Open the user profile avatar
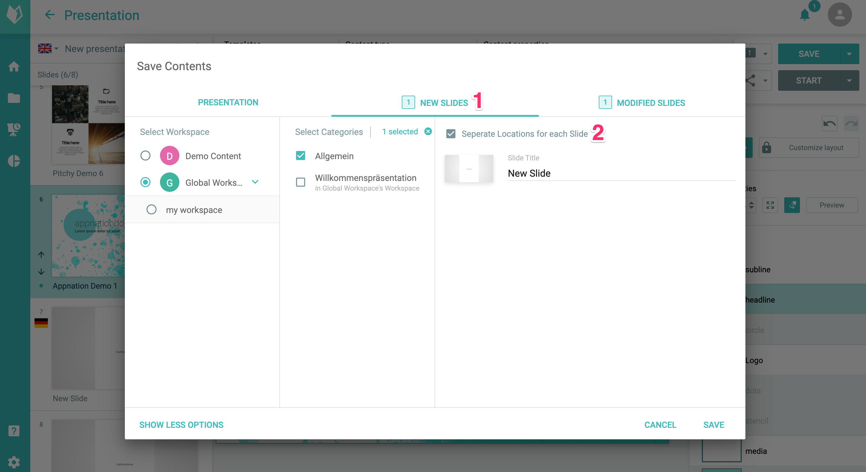Screen dimensions: 866x472 coord(840,15)
